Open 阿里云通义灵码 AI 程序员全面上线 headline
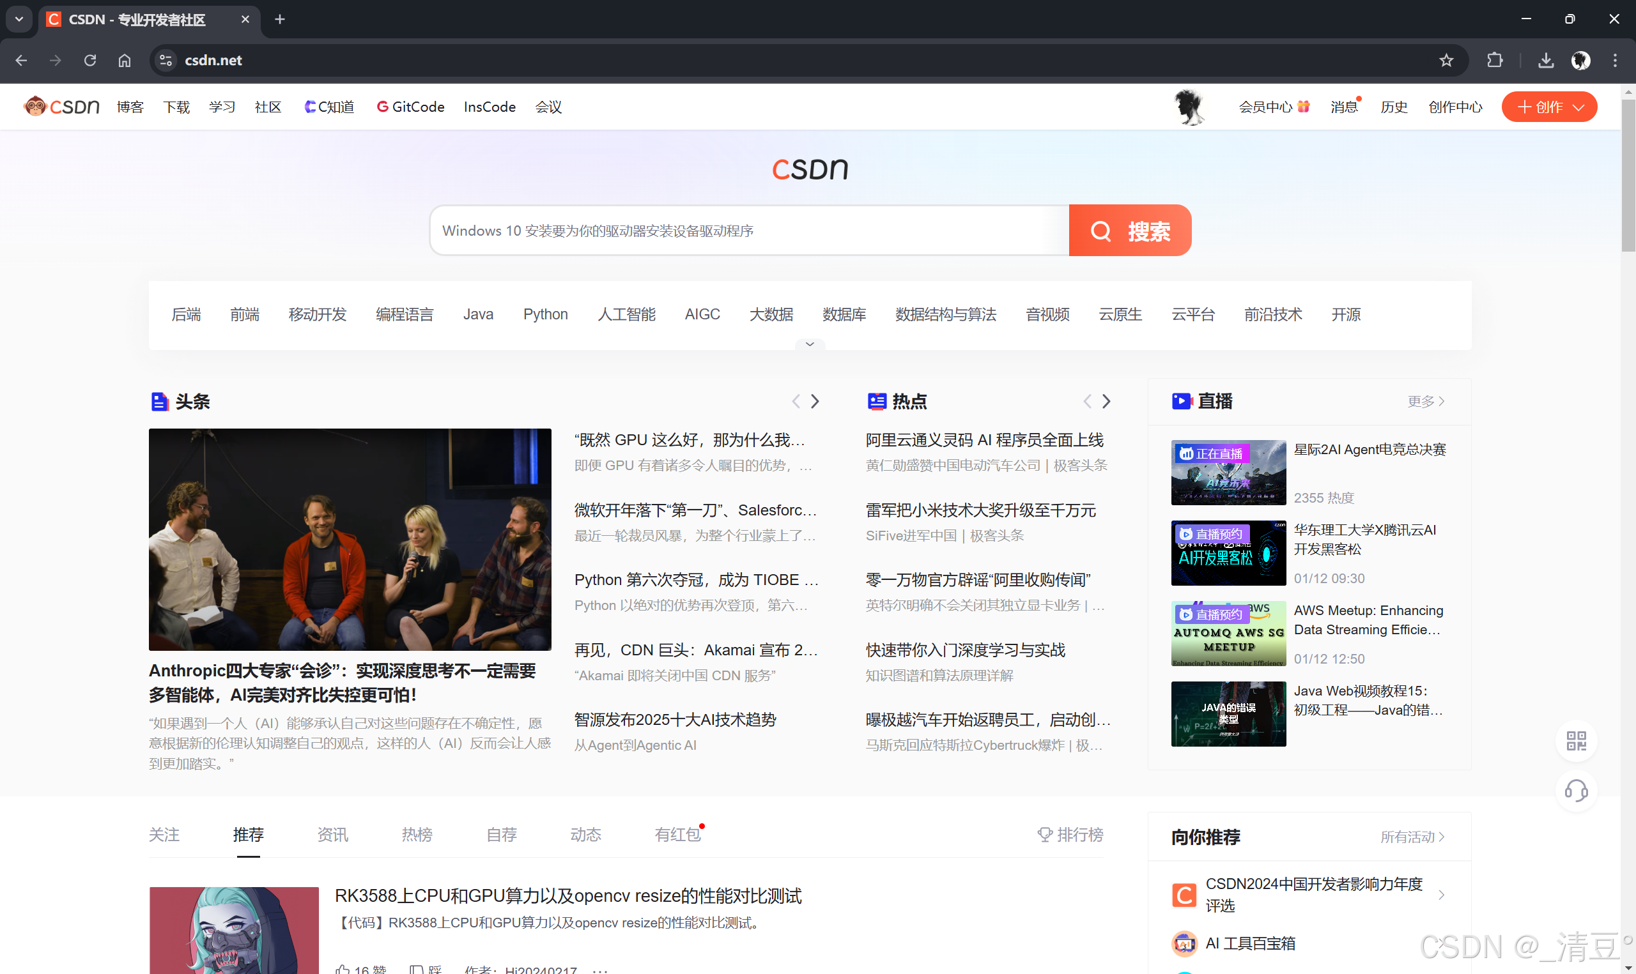Screen dimensions: 1636x974 click(x=984, y=440)
